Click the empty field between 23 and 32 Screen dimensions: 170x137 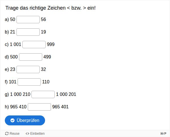point(28,69)
